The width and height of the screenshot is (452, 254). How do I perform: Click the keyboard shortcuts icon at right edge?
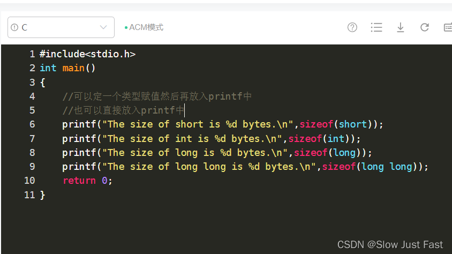pyautogui.click(x=448, y=27)
